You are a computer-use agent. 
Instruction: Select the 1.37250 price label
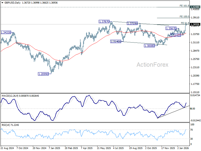(x=132, y=23)
